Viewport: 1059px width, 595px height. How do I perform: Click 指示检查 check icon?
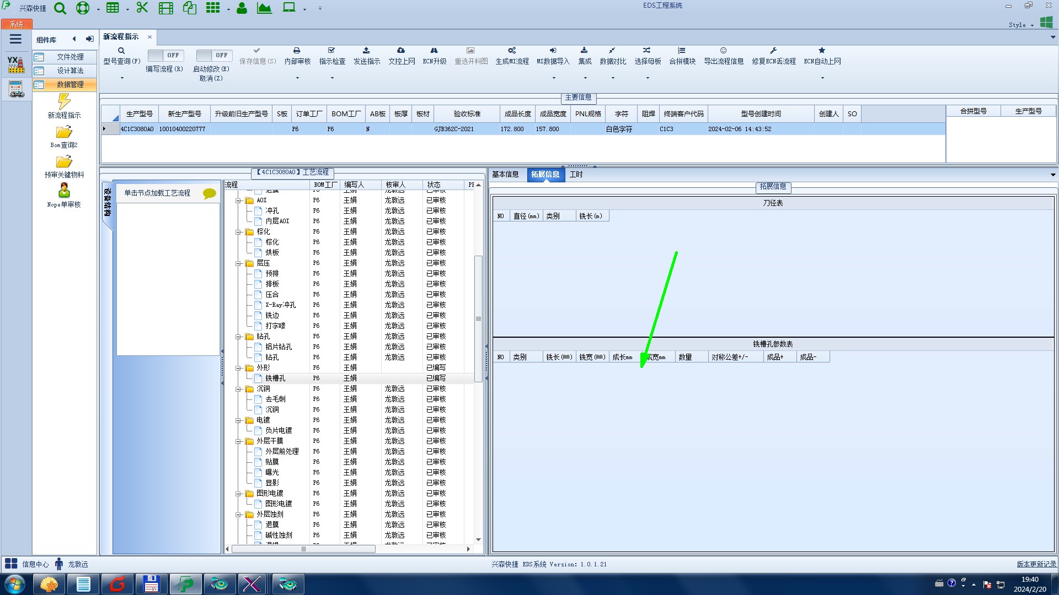[331, 50]
